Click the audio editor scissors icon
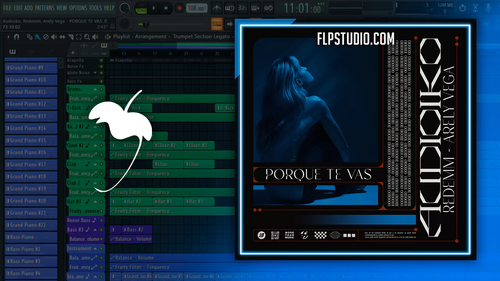 click(475, 8)
